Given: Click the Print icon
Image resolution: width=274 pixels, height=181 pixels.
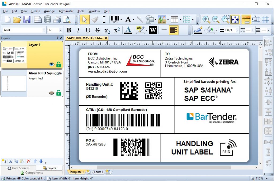Looking at the screenshot, I should (x=57, y=19).
